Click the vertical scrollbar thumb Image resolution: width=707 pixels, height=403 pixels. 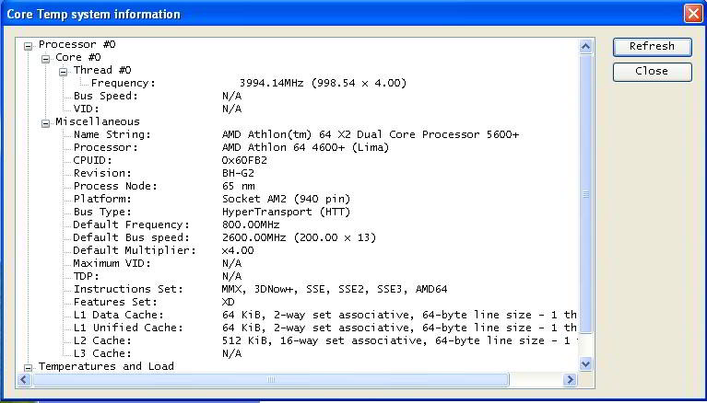click(x=585, y=193)
